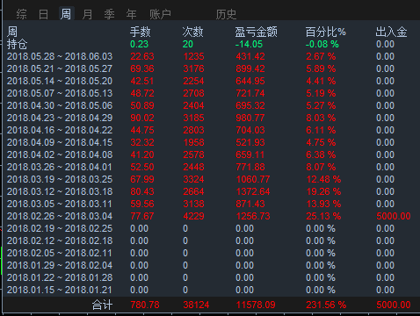
Task: Select the 持仓 row label
Action: [x=17, y=45]
